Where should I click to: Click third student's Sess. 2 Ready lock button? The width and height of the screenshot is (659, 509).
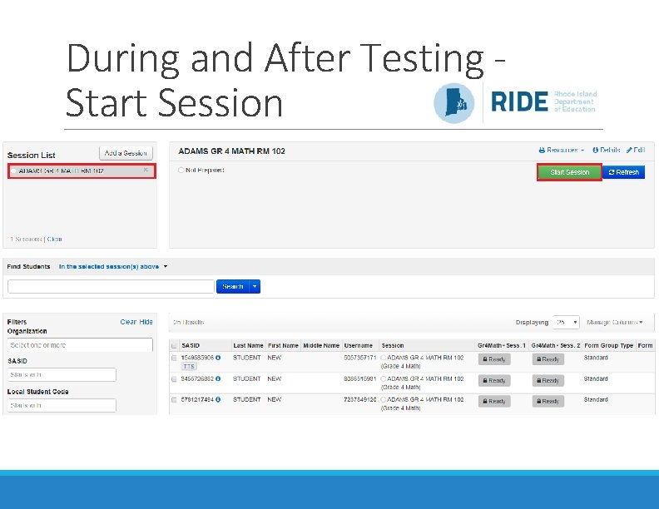tap(548, 401)
